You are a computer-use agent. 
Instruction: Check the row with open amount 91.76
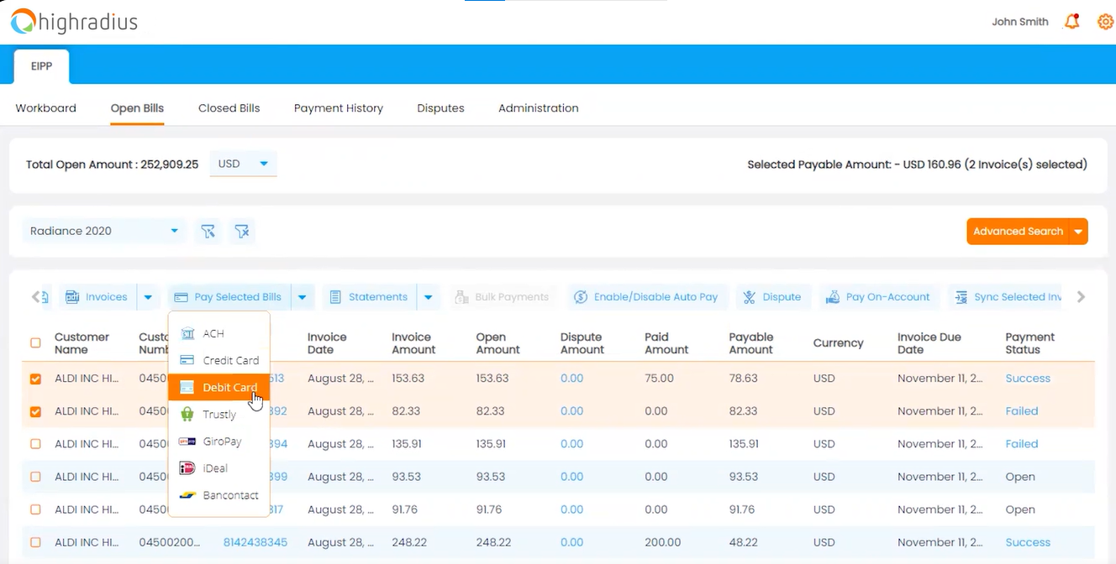click(x=35, y=509)
